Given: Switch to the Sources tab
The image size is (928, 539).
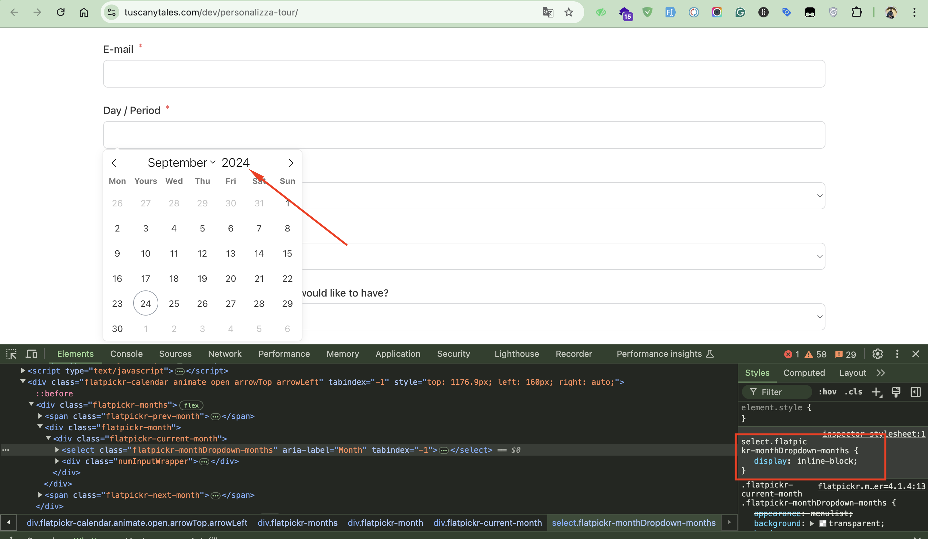Looking at the screenshot, I should click(x=175, y=354).
